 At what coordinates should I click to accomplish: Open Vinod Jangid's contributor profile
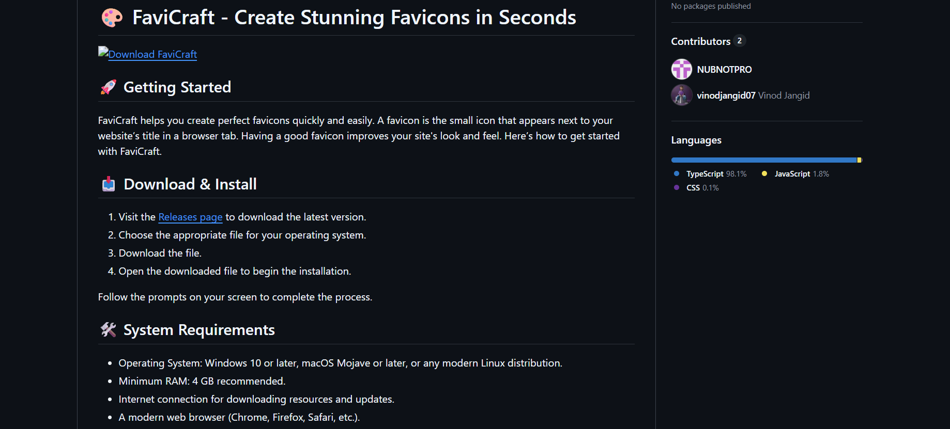[726, 95]
